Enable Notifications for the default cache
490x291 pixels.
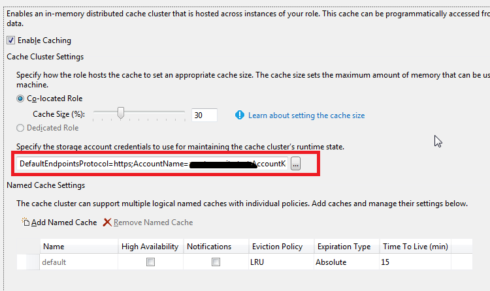(216, 262)
